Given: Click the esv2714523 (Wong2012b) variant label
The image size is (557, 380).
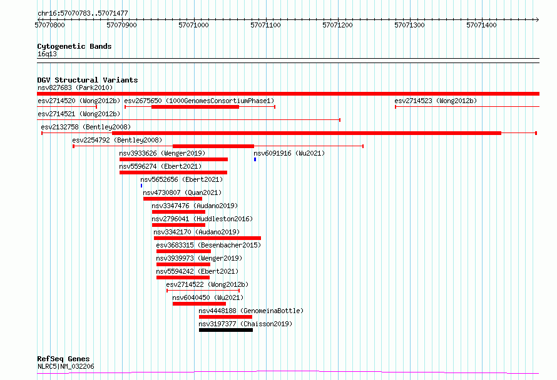Looking at the screenshot, I should click(436, 101).
